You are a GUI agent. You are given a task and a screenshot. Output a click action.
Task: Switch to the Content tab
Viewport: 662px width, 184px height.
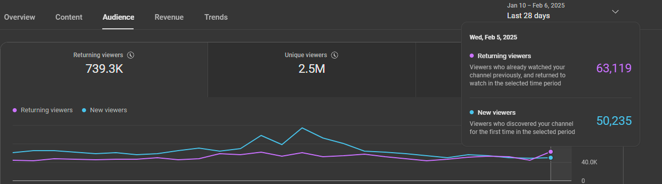click(x=69, y=17)
